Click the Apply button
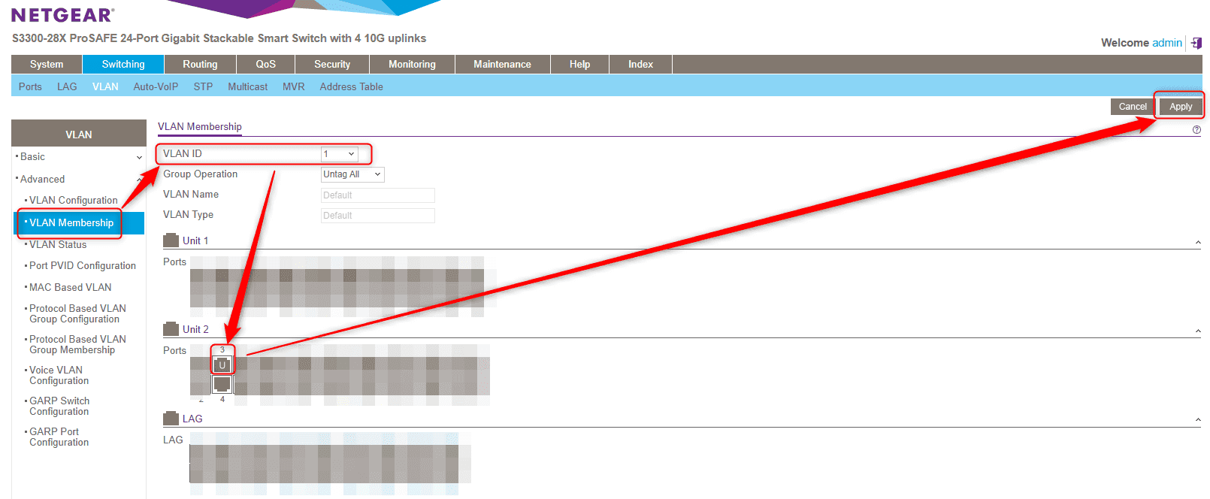The width and height of the screenshot is (1210, 499). 1181,107
